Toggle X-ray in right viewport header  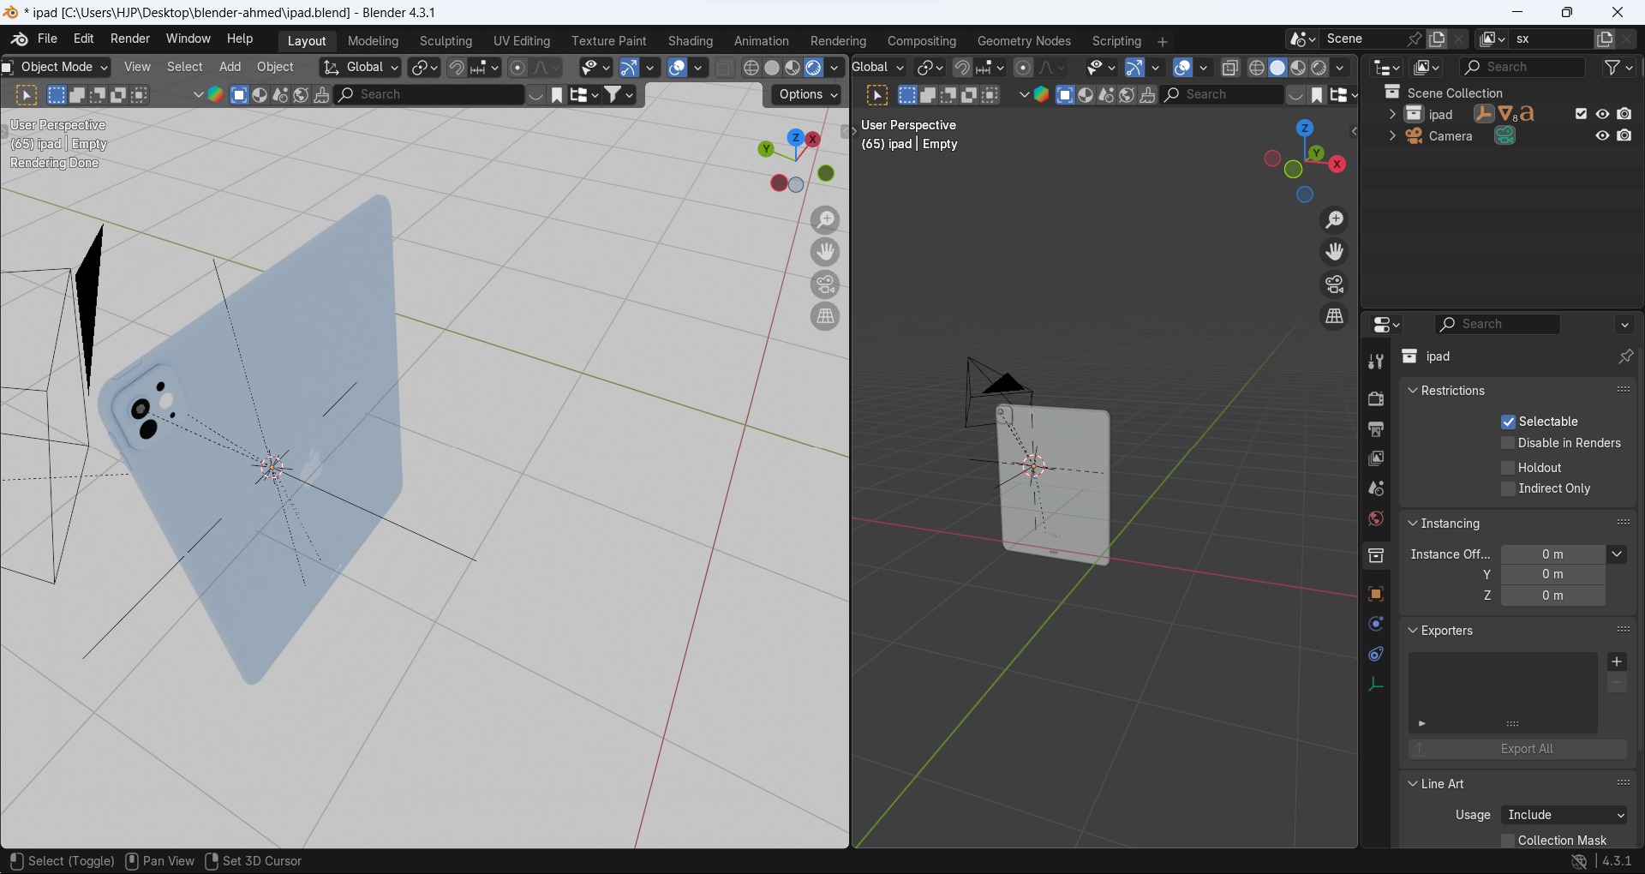point(1231,68)
